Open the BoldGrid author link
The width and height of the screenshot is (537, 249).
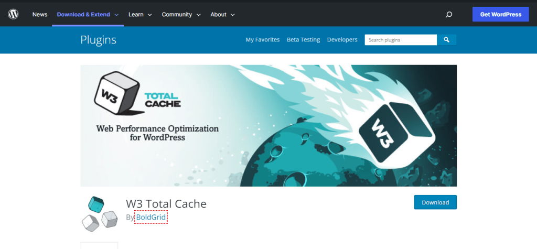point(151,217)
